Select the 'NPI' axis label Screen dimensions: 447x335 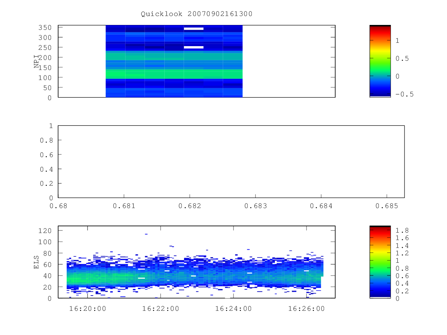[x=37, y=61]
